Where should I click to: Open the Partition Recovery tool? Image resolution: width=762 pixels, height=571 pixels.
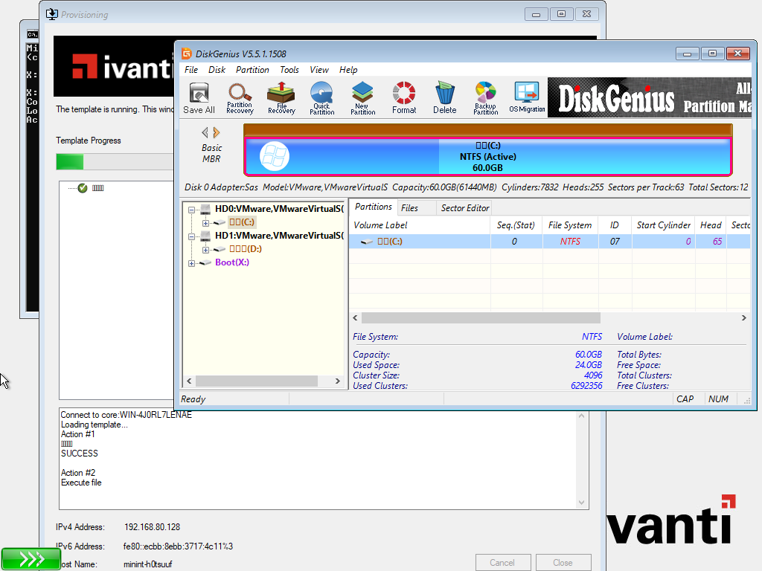coord(240,97)
